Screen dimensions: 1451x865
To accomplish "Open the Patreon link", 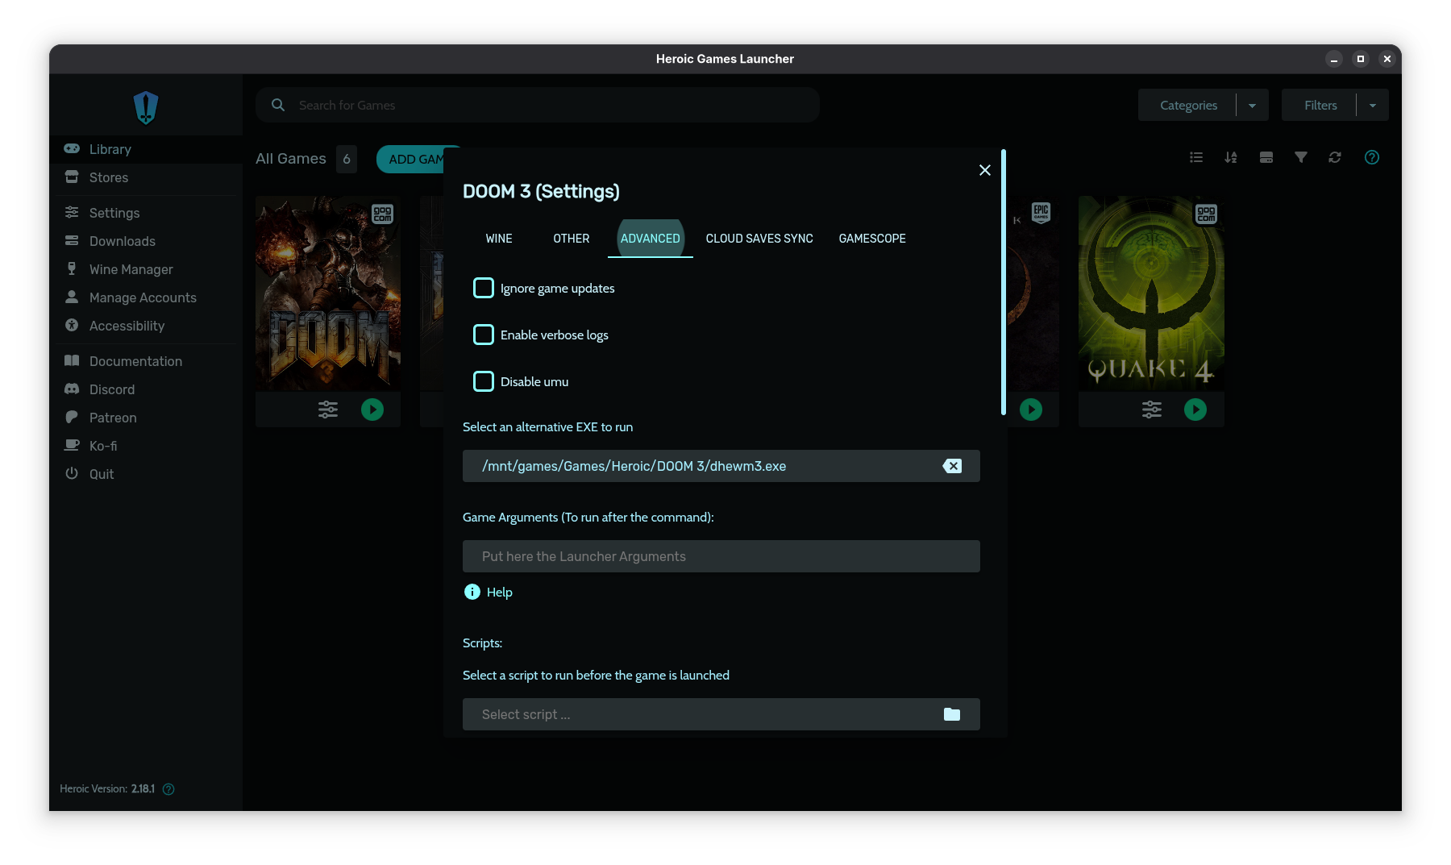I will coord(146,418).
